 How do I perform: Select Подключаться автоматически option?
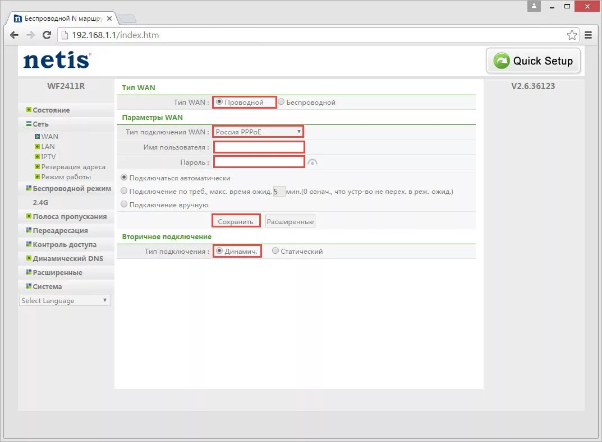[x=124, y=178]
